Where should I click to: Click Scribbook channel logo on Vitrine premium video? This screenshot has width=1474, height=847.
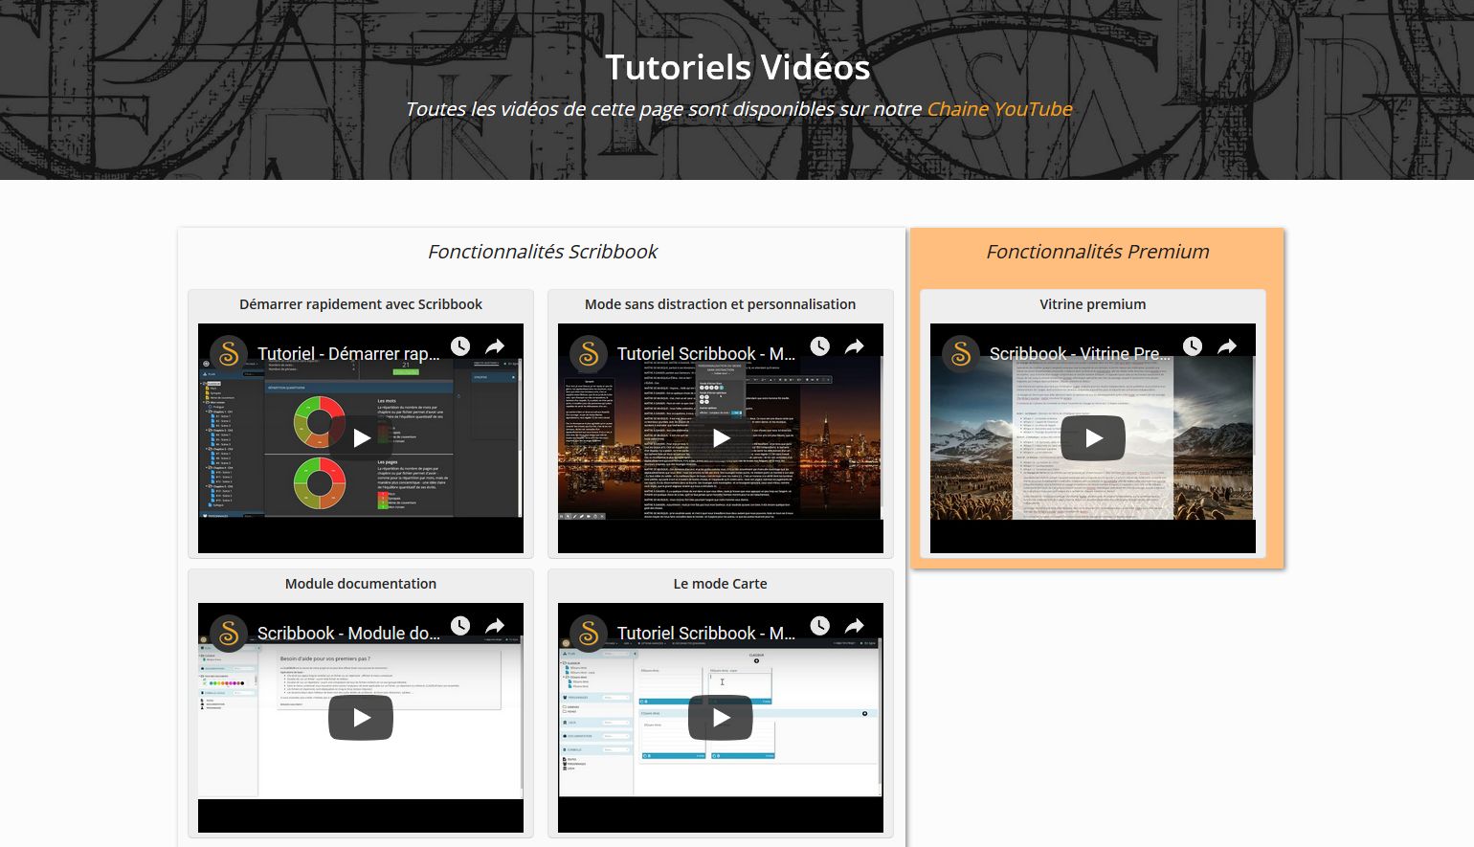point(961,354)
